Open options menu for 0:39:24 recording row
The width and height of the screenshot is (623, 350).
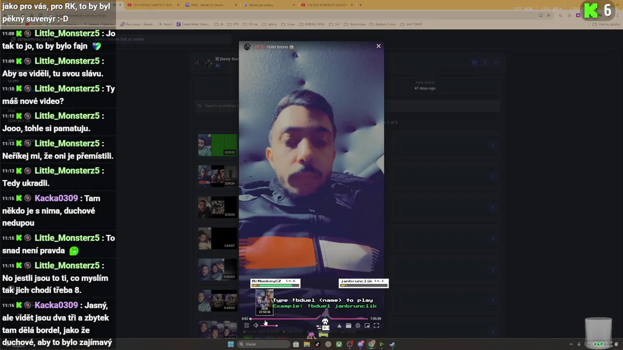pyautogui.click(x=493, y=176)
